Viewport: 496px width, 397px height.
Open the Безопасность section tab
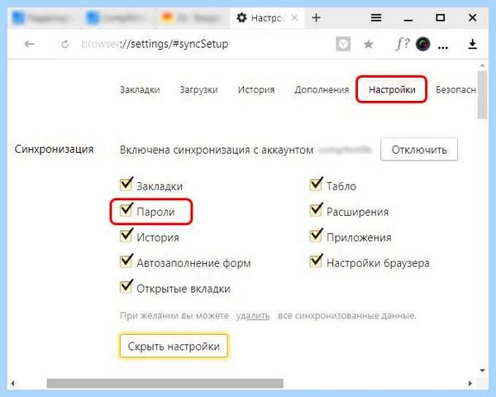(x=455, y=89)
